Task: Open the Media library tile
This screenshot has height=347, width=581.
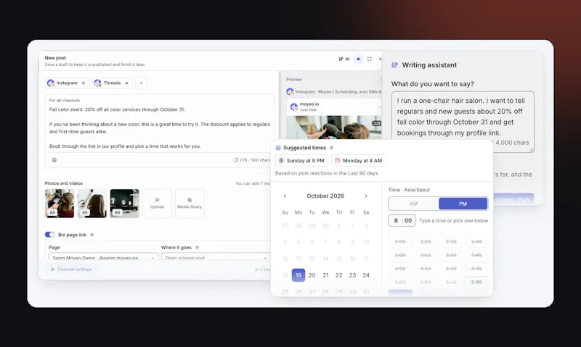Action: tap(190, 204)
